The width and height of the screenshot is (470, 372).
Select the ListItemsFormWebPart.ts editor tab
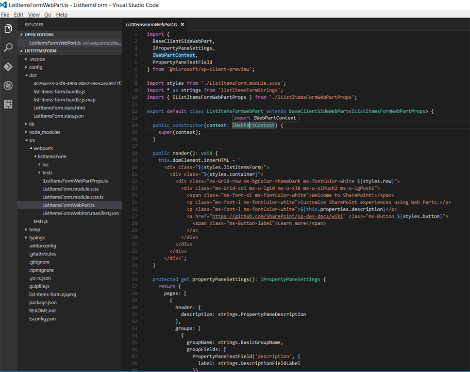pyautogui.click(x=151, y=24)
